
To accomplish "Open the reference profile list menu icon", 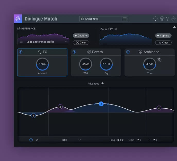I will [21, 42].
